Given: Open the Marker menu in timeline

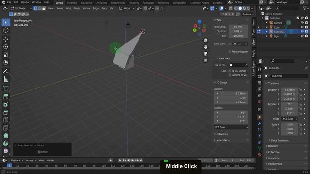Looking at the screenshot, I should tap(50, 160).
